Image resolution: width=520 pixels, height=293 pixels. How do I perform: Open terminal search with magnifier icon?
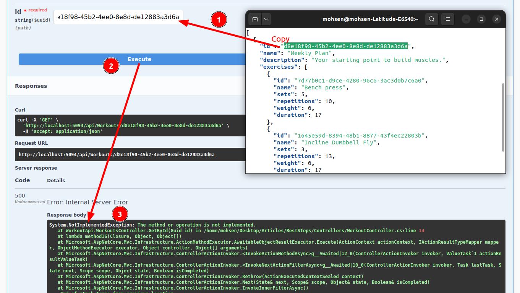coord(431,19)
